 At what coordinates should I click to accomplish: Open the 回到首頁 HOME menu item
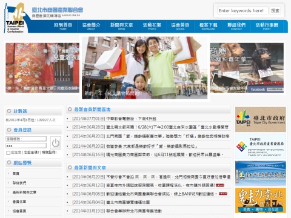pyautogui.click(x=63, y=26)
